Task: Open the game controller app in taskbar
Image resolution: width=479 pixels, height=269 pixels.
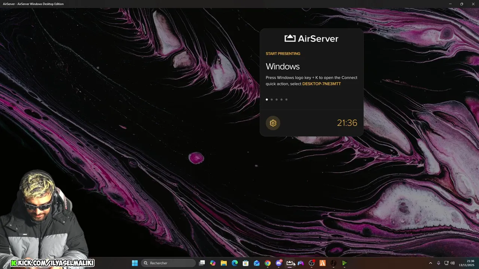Action: 300,263
